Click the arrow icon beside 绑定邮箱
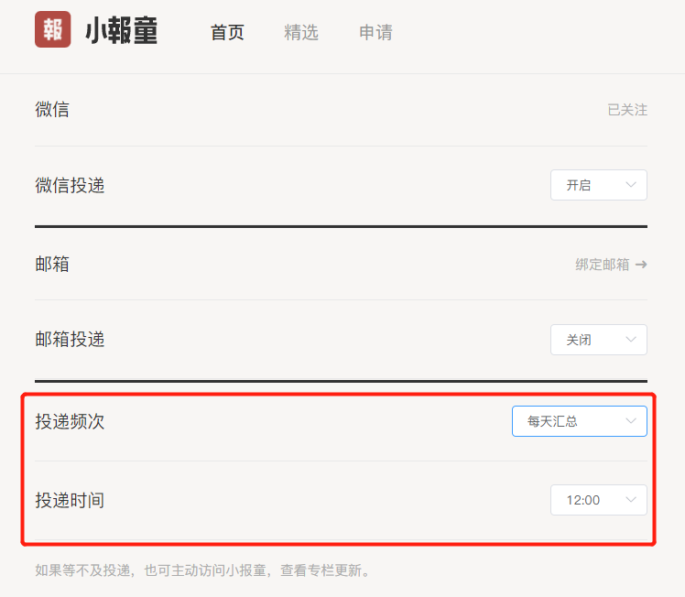 pyautogui.click(x=641, y=265)
